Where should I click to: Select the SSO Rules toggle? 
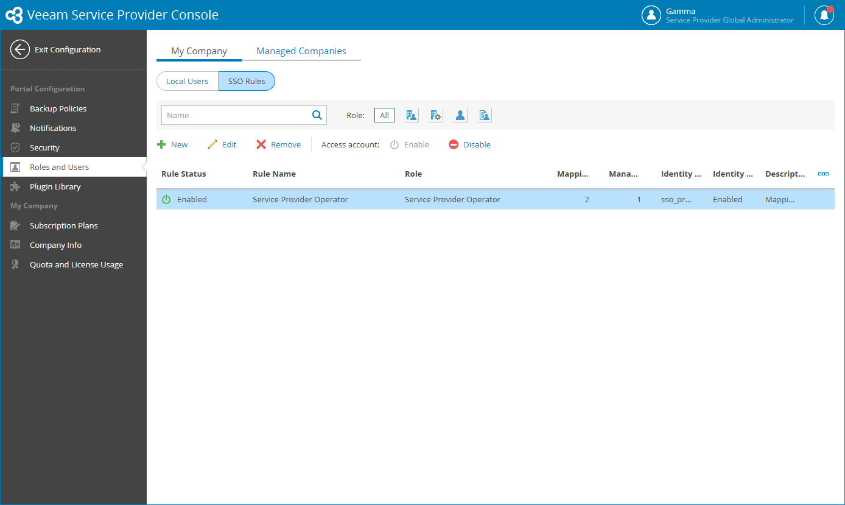(247, 81)
